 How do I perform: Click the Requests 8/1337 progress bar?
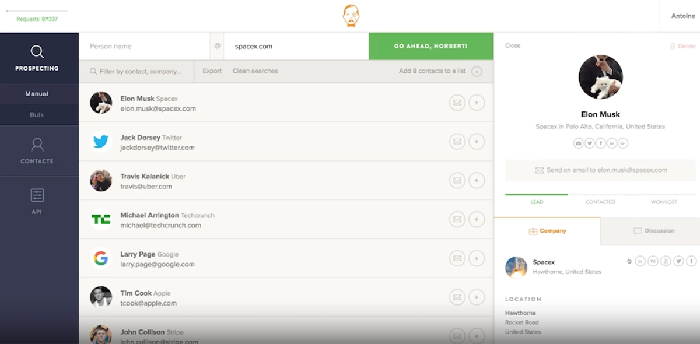click(36, 11)
